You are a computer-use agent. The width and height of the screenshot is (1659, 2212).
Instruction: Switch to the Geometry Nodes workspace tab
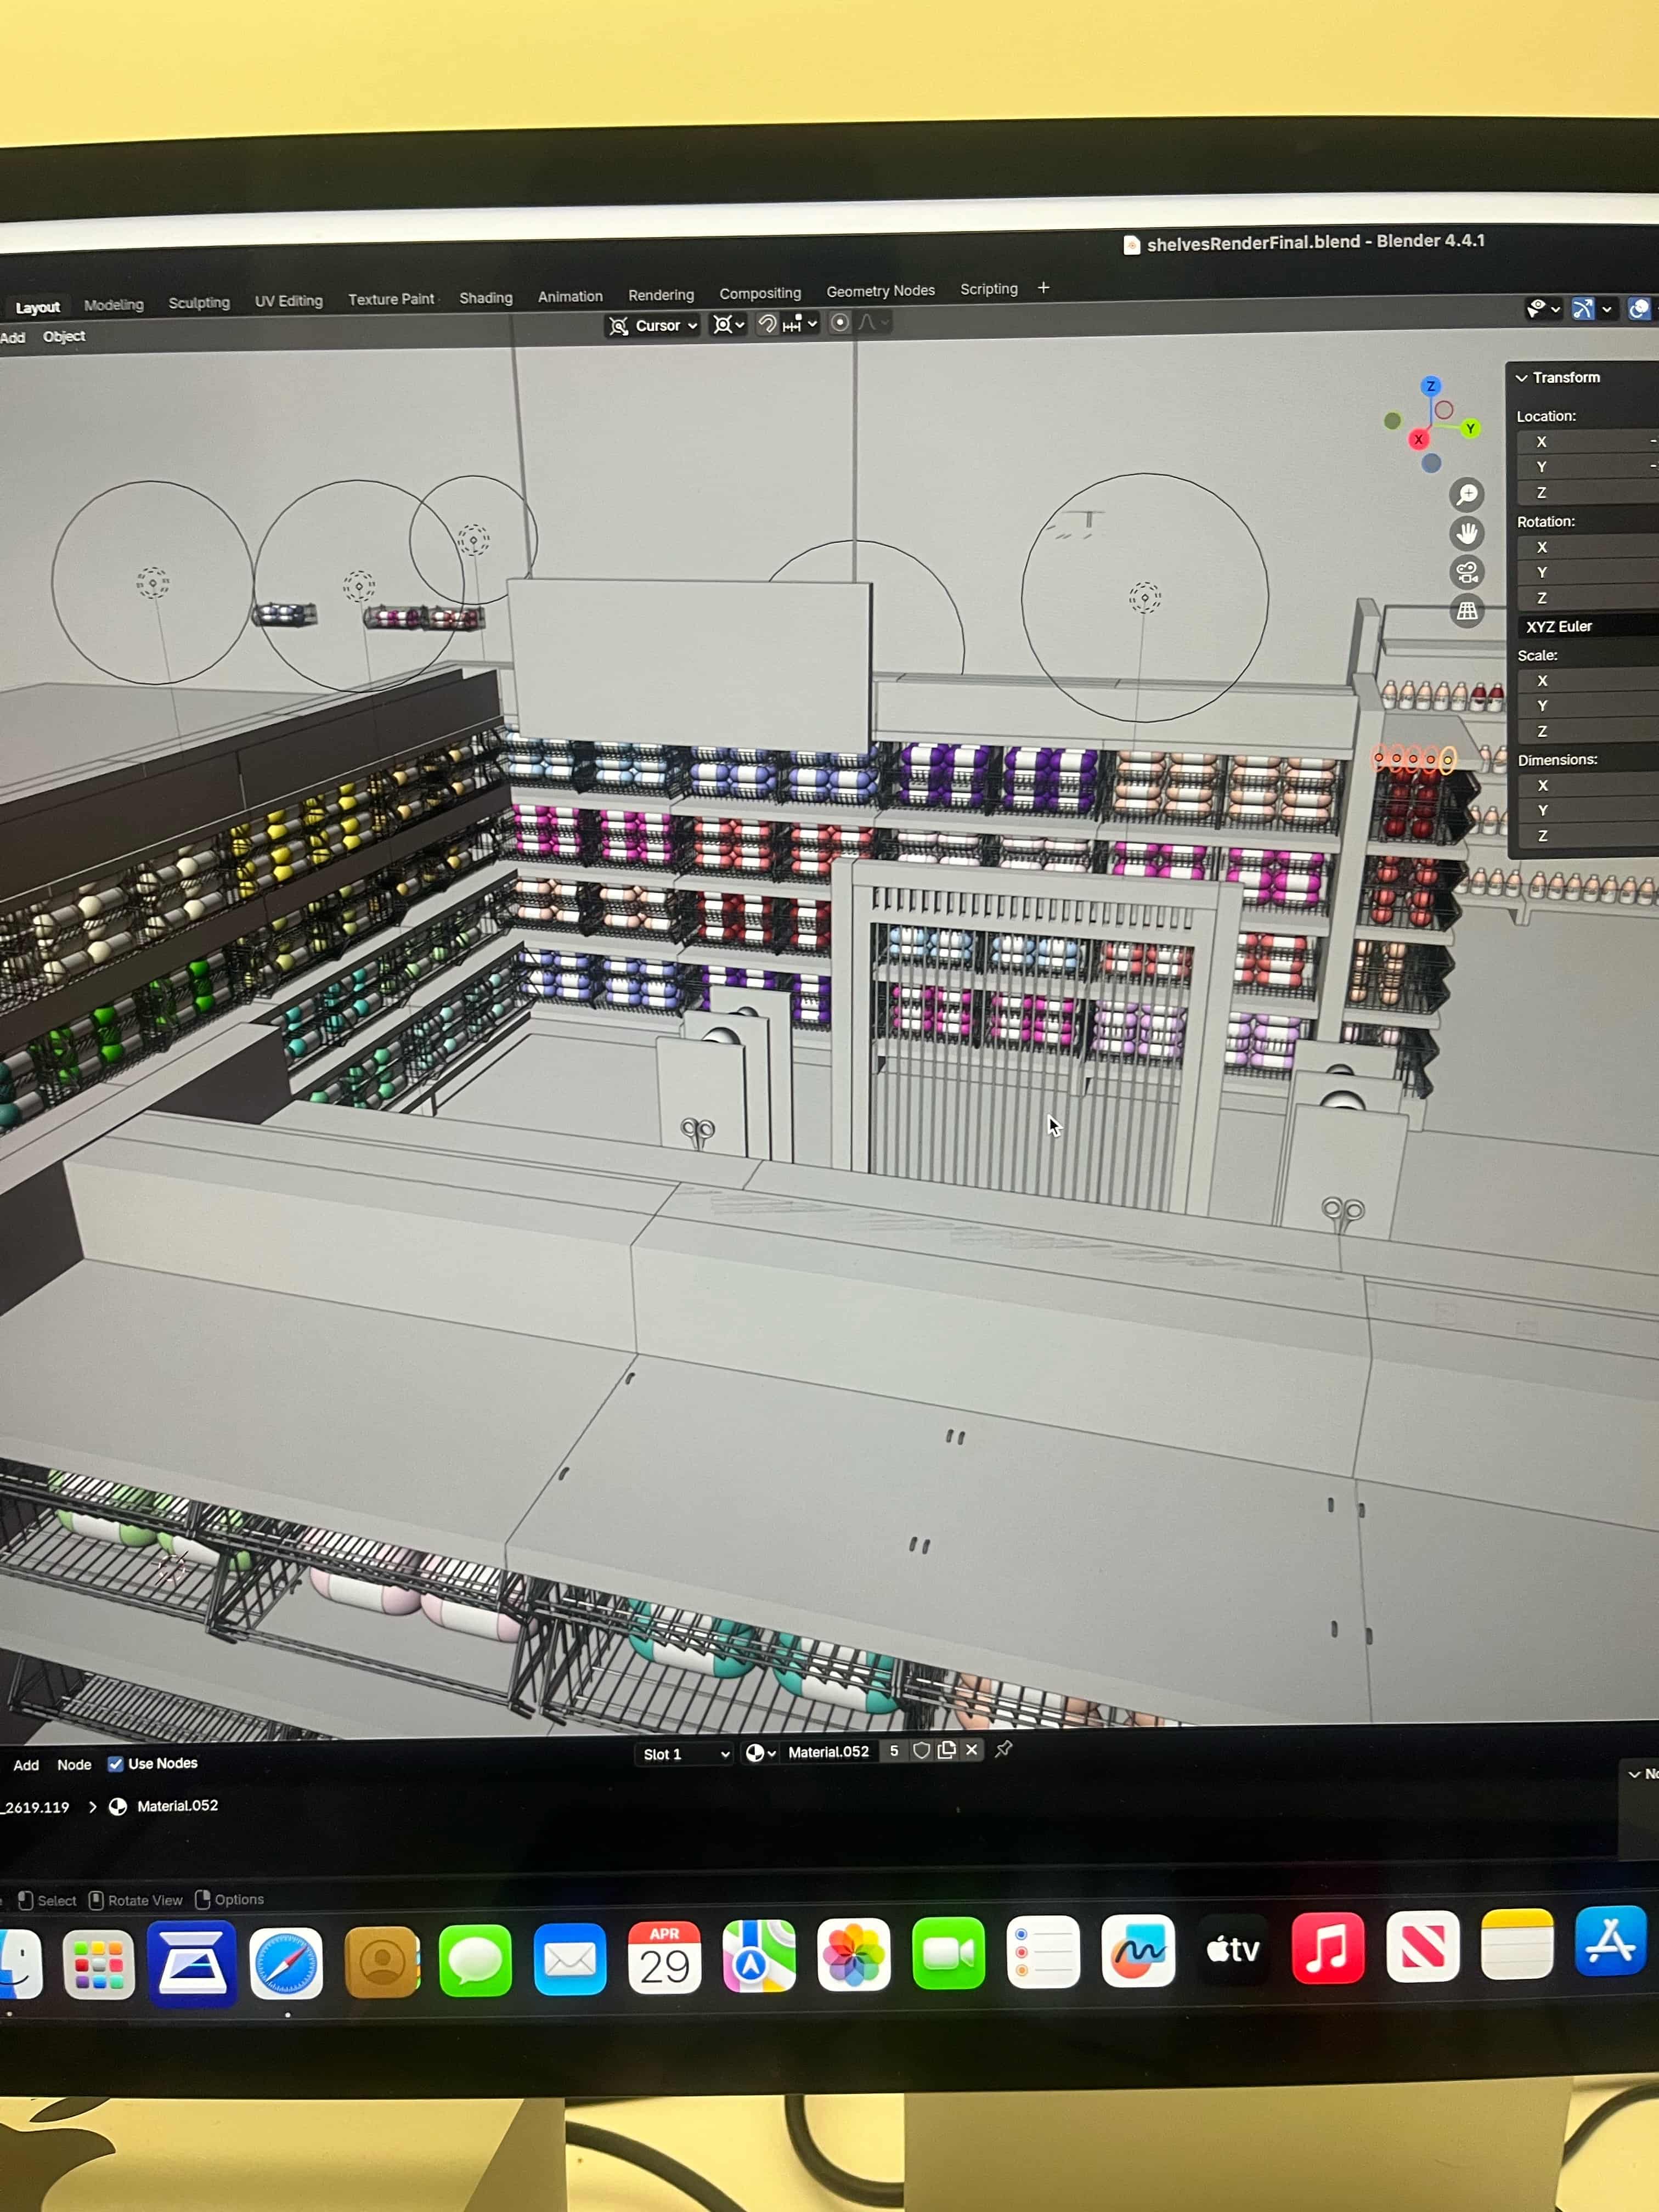[x=880, y=291]
